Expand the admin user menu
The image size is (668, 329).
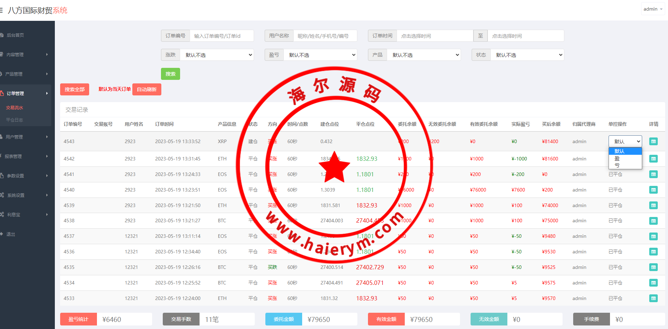coord(652,9)
